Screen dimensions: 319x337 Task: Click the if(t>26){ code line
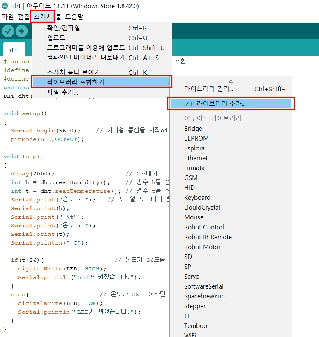click(x=27, y=260)
